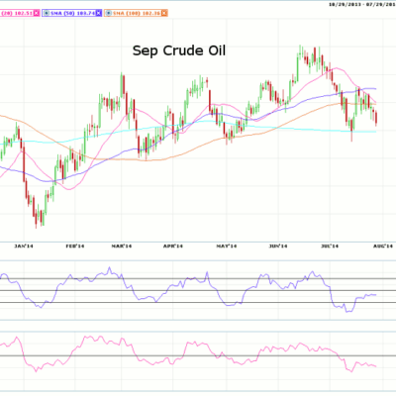Select the pink SMA 102.51 value label
This screenshot has width=396, height=396.
point(17,13)
